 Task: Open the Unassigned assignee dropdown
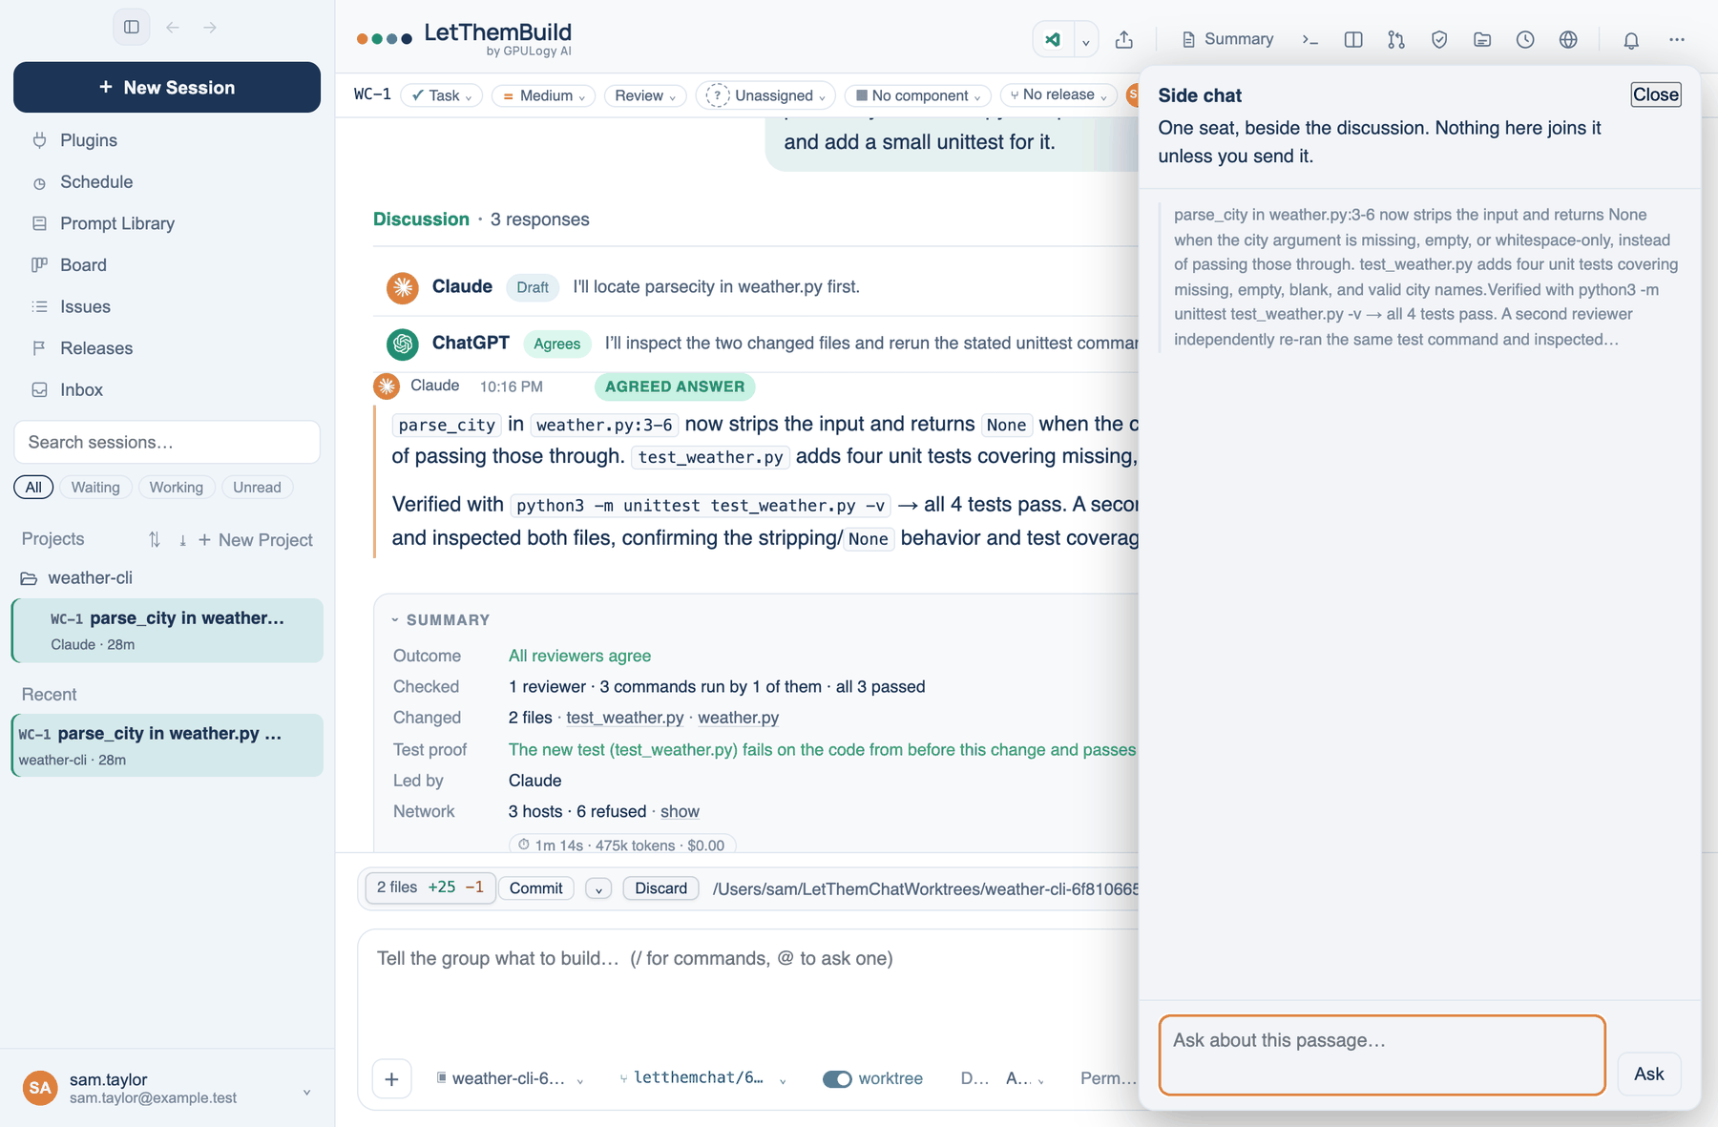(x=765, y=95)
